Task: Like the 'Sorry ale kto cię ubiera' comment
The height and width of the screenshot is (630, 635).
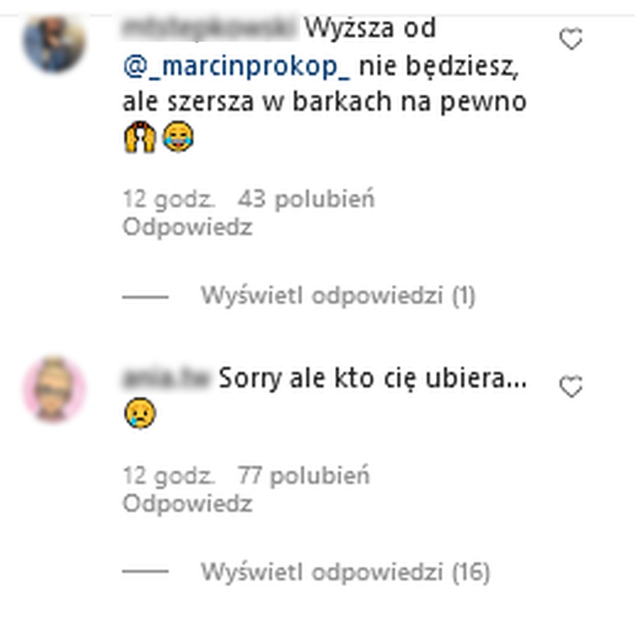Action: click(x=570, y=387)
